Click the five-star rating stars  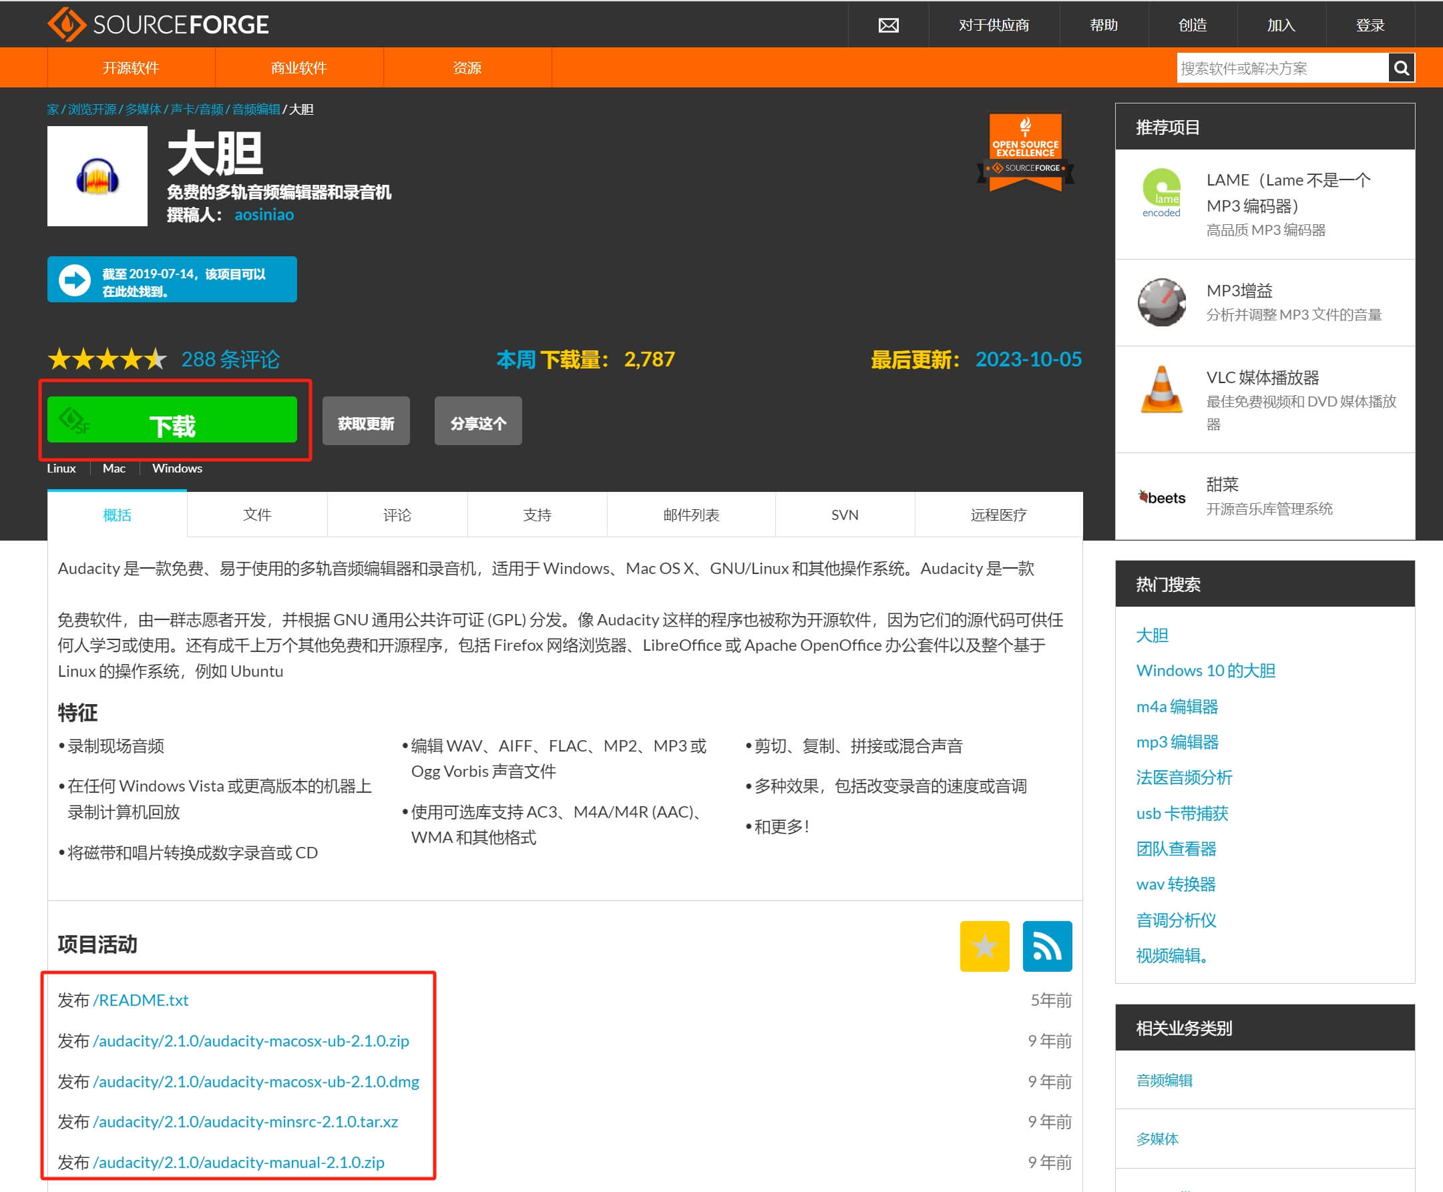click(x=107, y=359)
